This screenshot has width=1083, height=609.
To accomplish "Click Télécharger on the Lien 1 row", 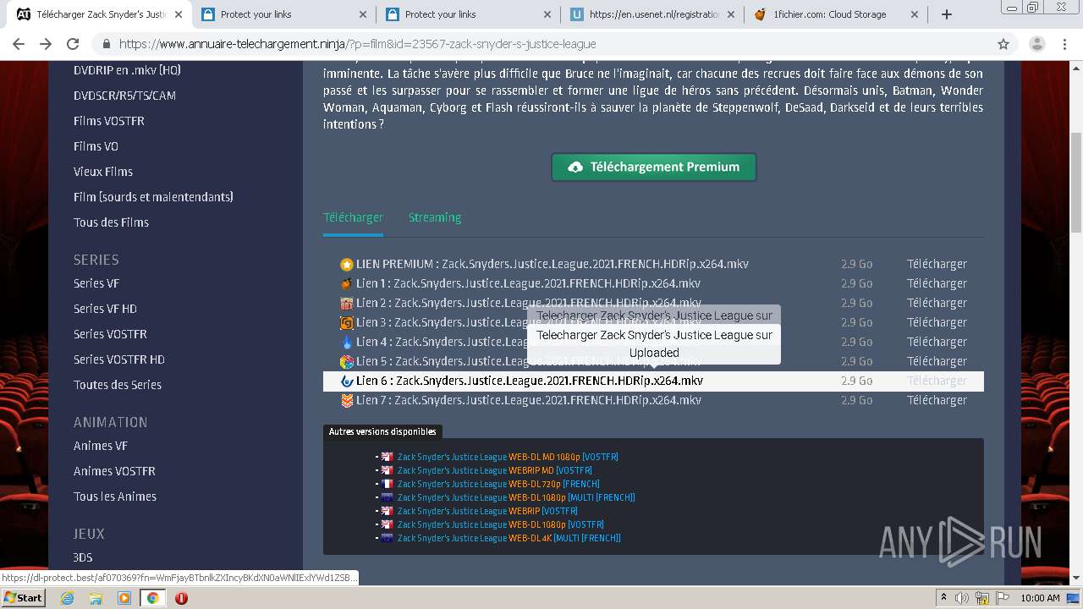I will click(937, 283).
